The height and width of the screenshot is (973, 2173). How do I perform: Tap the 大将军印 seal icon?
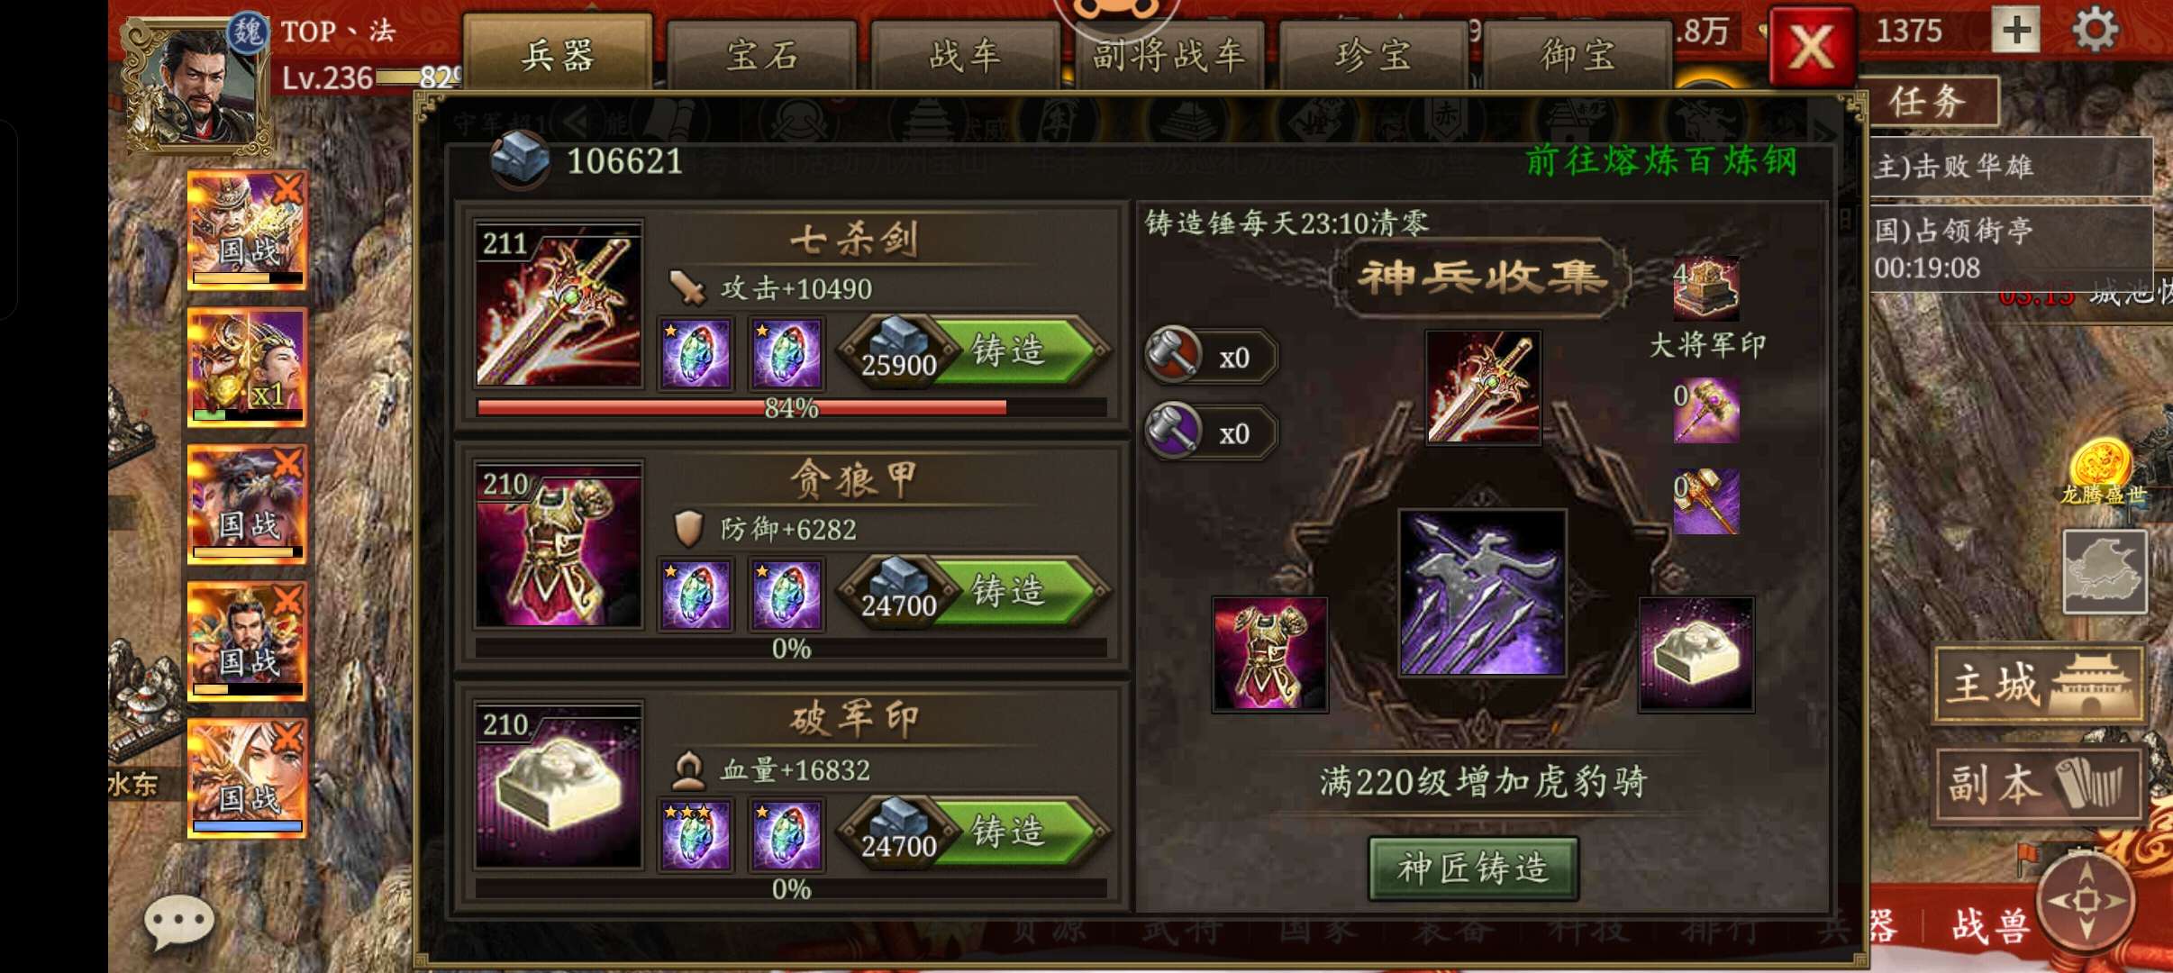1705,288
